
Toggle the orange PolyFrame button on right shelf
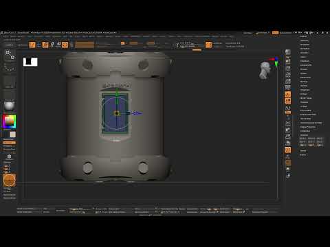[x=288, y=150]
